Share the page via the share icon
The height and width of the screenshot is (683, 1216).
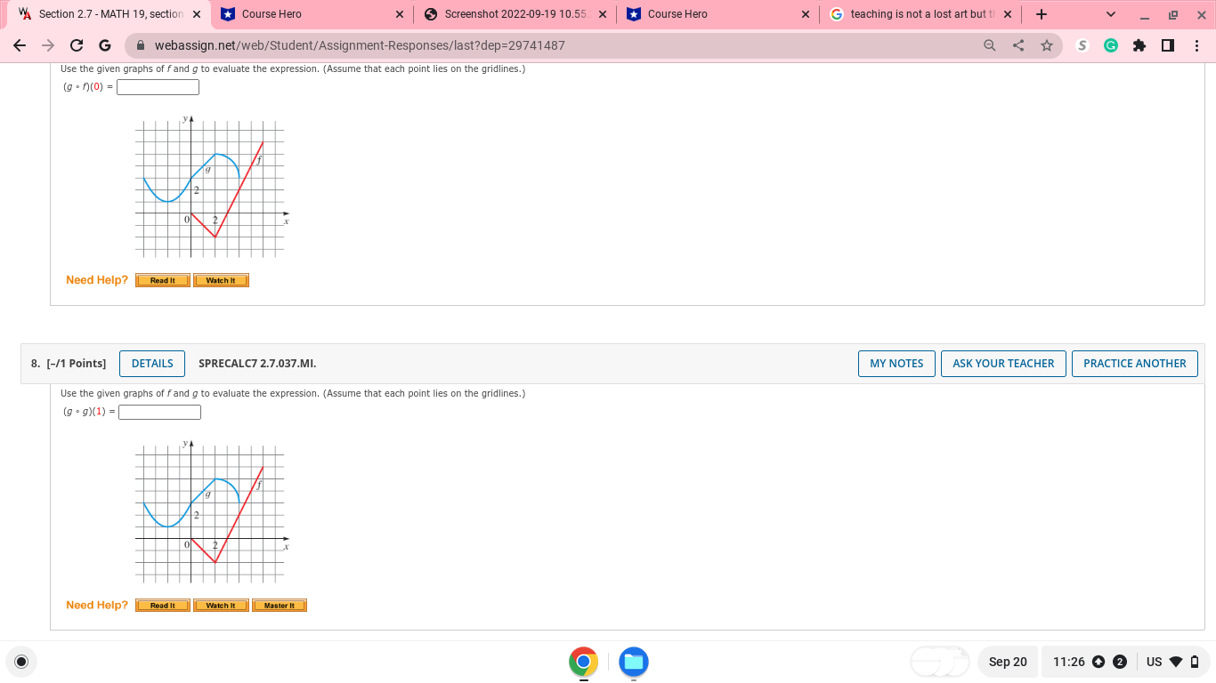[1017, 45]
